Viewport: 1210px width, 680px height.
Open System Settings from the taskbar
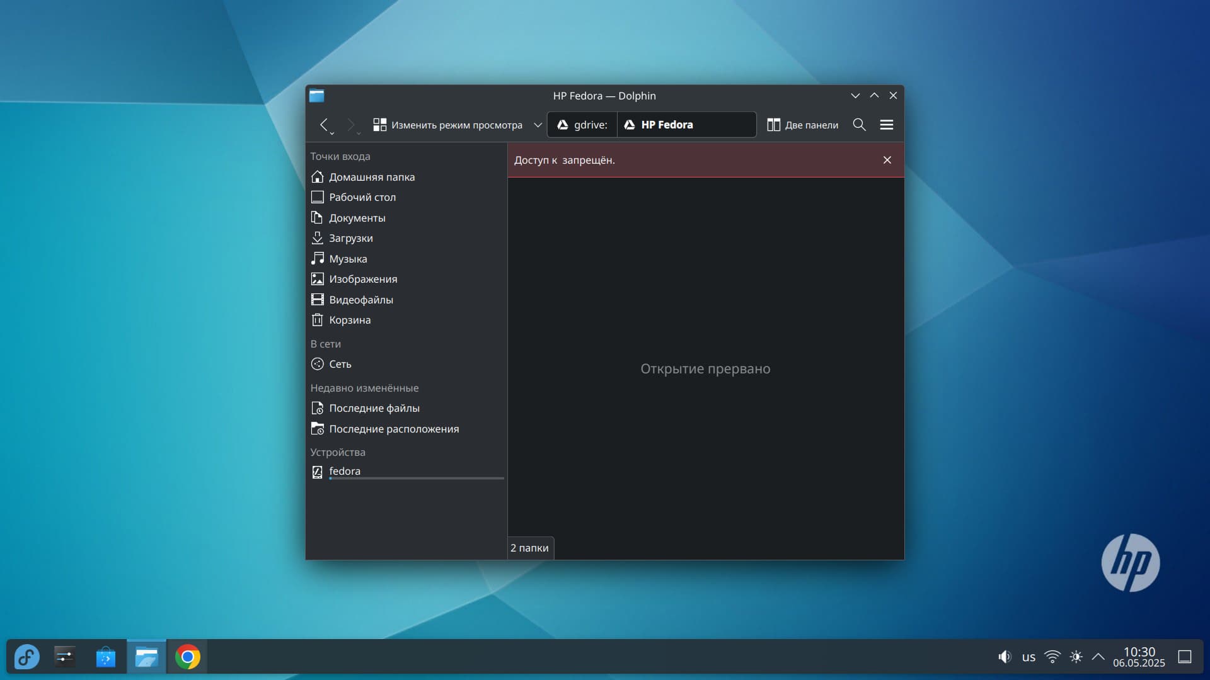click(65, 657)
